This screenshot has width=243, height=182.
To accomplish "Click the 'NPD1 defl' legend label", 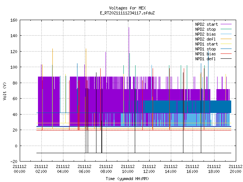I will click(x=205, y=59).
